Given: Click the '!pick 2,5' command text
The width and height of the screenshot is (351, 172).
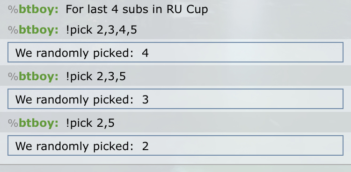Looking at the screenshot, I should [90, 124].
